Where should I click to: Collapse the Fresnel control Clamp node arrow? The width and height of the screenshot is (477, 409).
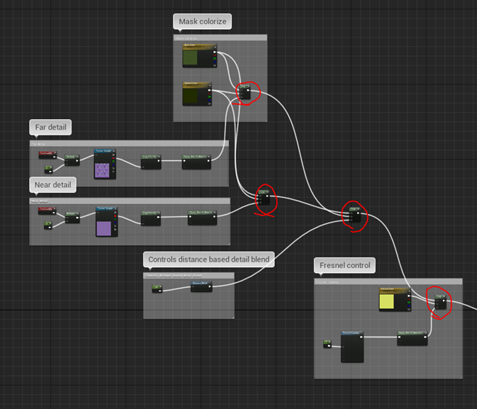point(425,333)
